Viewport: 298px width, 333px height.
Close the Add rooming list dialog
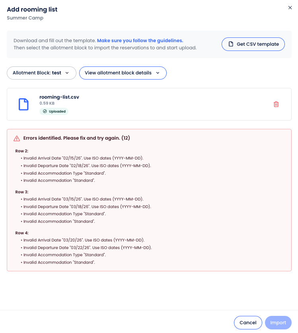point(290,8)
